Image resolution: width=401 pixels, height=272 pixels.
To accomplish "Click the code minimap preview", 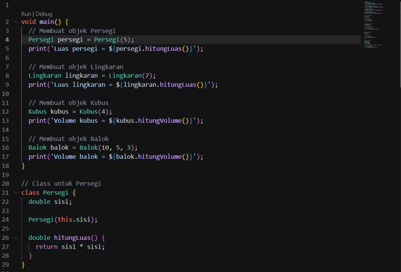I will [373, 25].
